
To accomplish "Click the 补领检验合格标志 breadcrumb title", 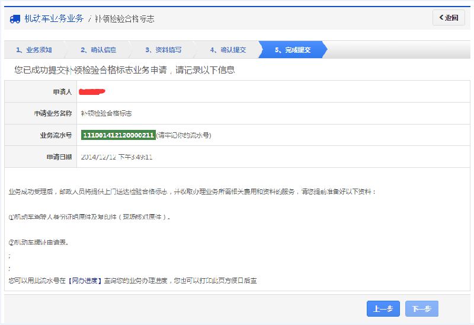I will [x=124, y=18].
